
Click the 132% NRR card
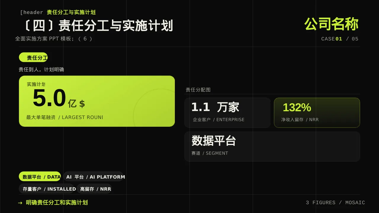pyautogui.click(x=317, y=113)
